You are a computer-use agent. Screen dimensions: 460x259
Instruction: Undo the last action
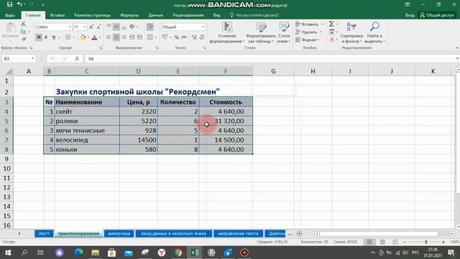[19, 4]
